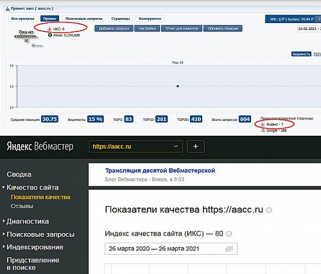Click the Яндекс Вебмастер logo
The image size is (321, 274).
pos(40,147)
